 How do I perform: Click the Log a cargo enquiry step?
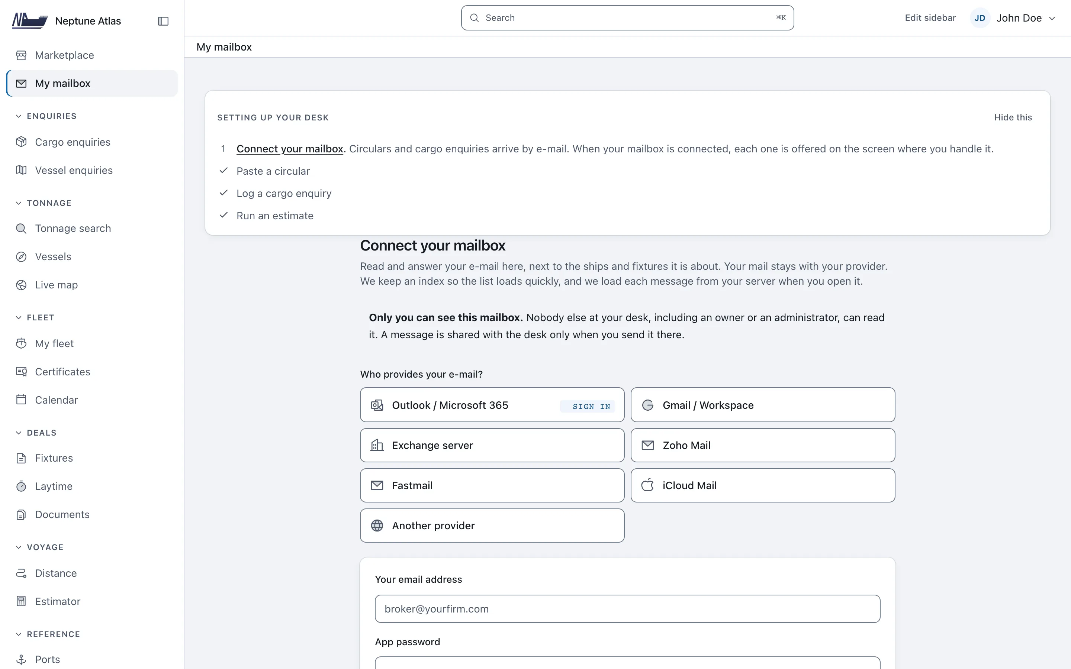click(284, 193)
